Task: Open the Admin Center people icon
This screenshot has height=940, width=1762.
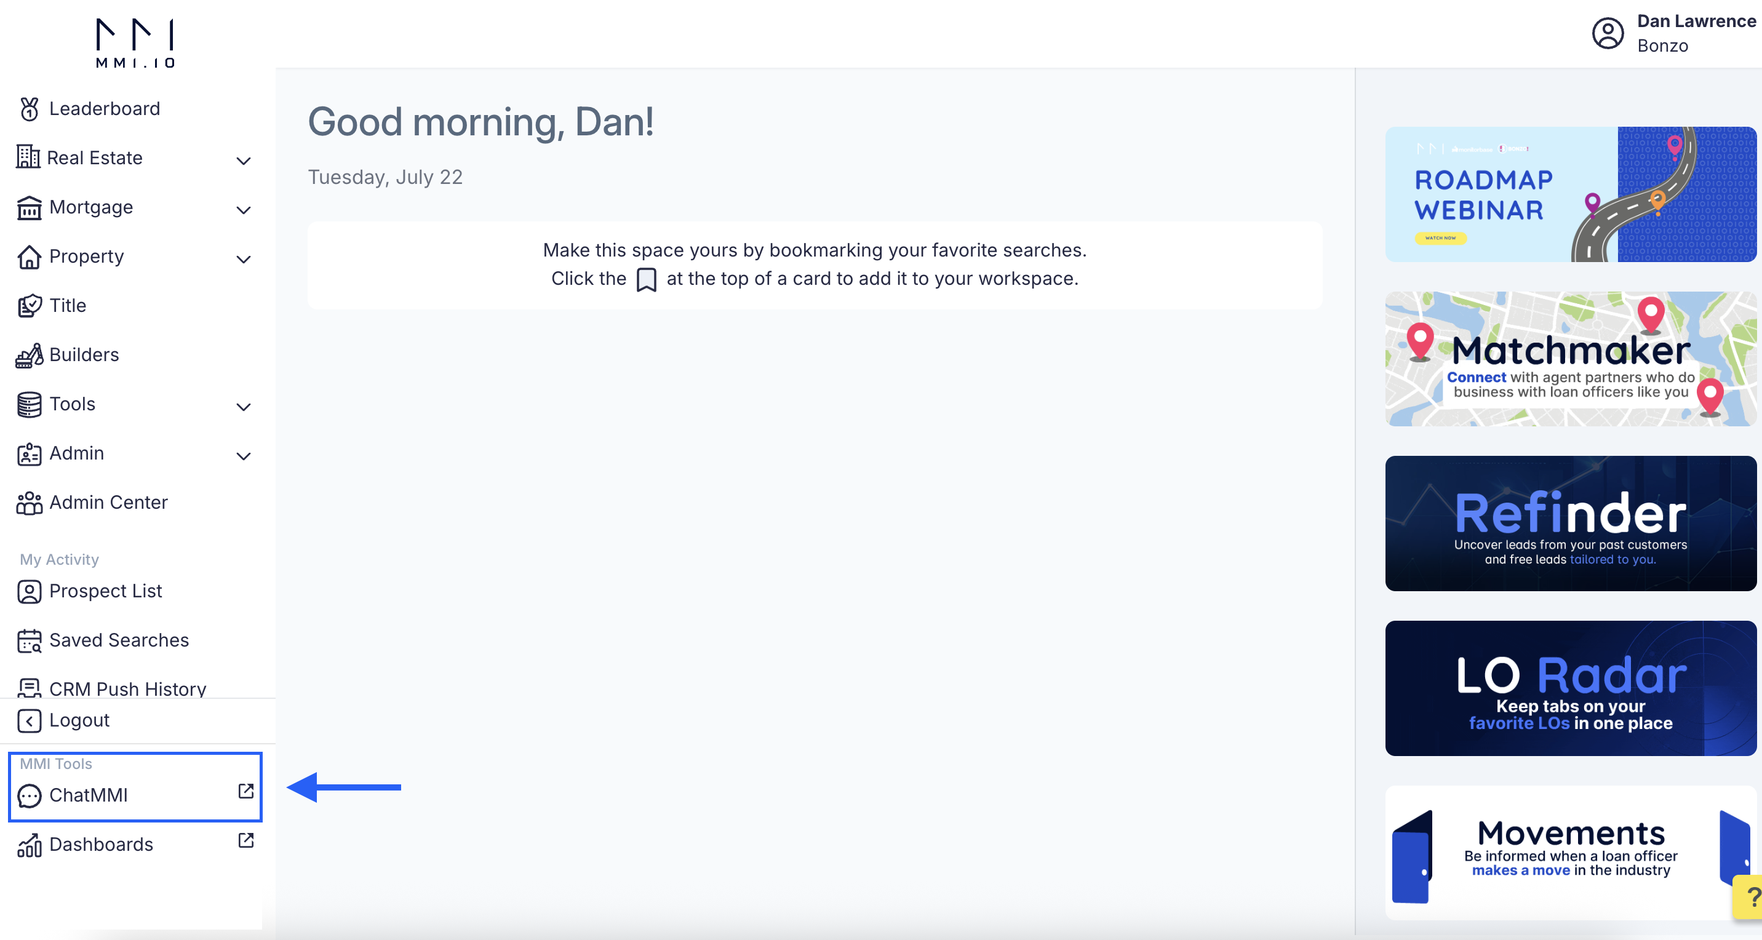Action: click(x=30, y=503)
